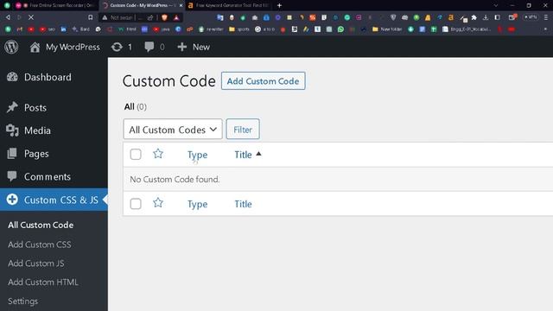Tick select-all checkbox in table header
Viewport: 553px width, 311px height.
(136, 155)
